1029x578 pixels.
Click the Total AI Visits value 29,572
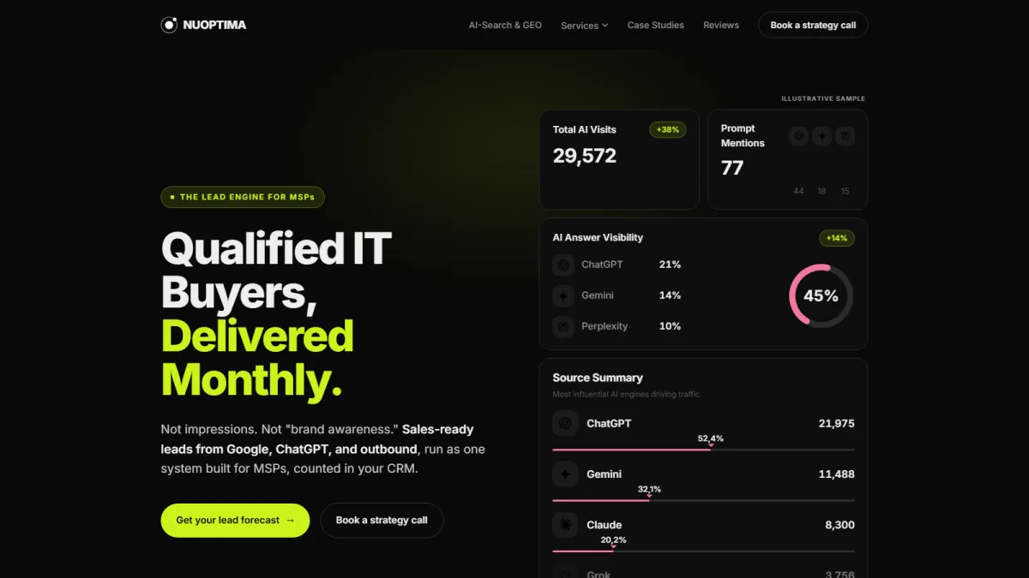pos(585,156)
